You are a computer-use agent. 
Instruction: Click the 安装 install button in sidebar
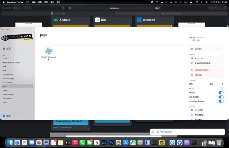point(7,116)
